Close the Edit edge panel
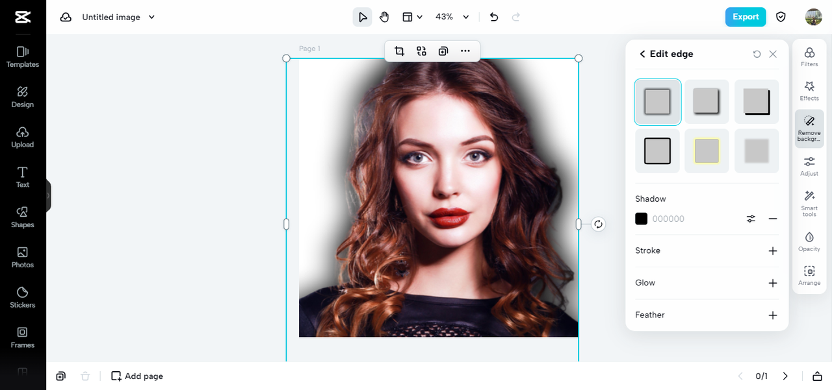 pyautogui.click(x=773, y=54)
